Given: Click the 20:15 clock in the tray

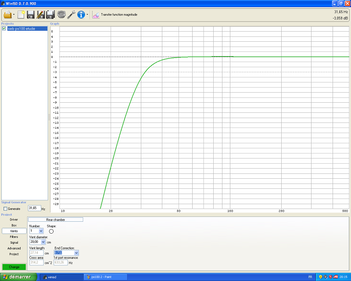Looking at the screenshot, I should tap(343, 277).
